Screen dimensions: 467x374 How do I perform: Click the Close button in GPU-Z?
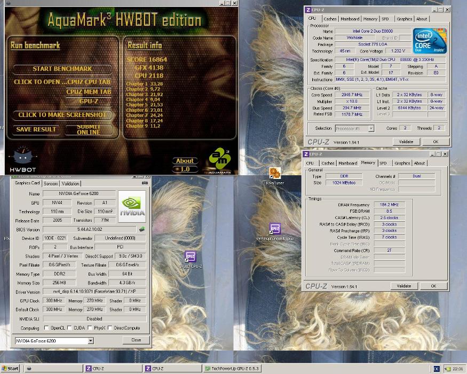coord(136,340)
